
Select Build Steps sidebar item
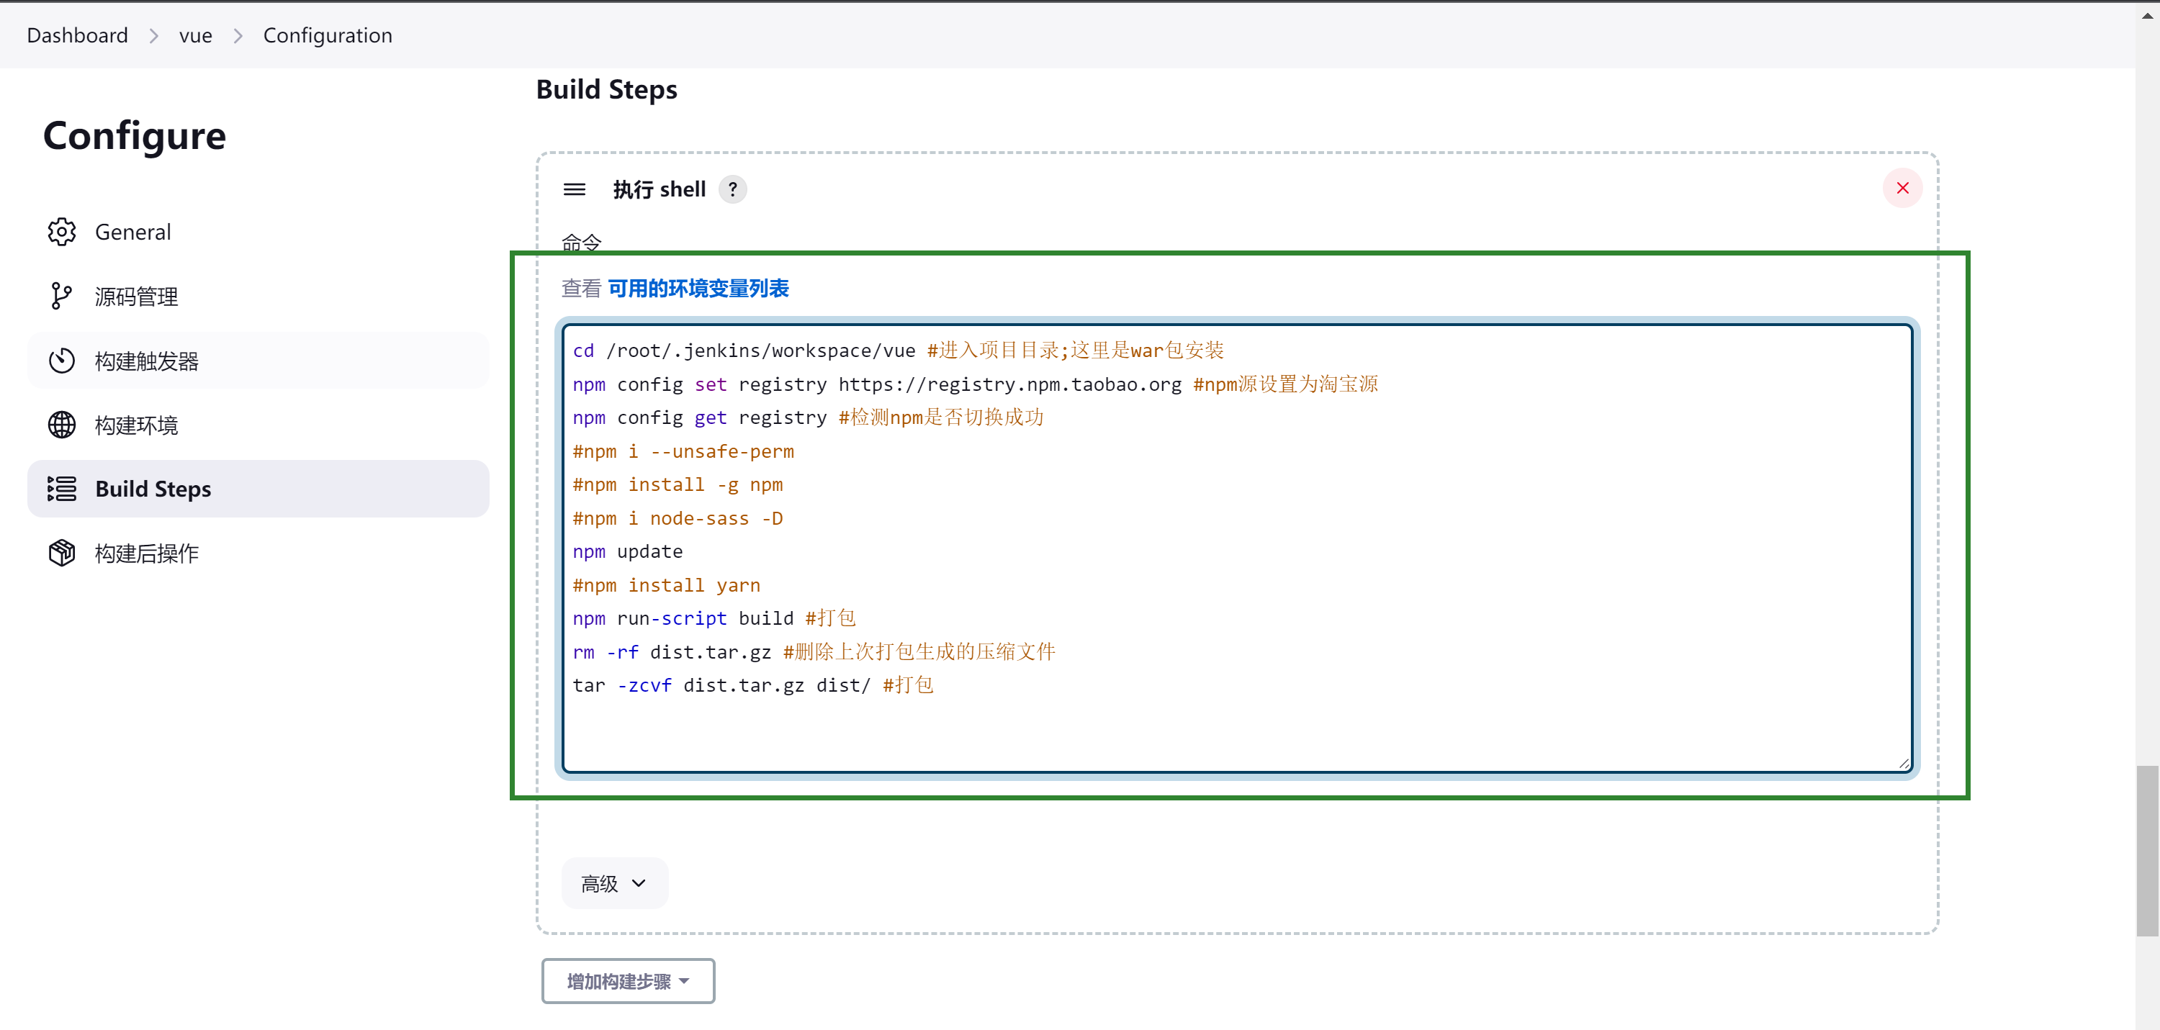click(x=258, y=489)
